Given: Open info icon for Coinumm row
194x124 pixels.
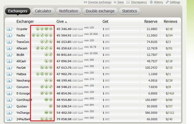Looking at the screenshot, I should 9,87.
